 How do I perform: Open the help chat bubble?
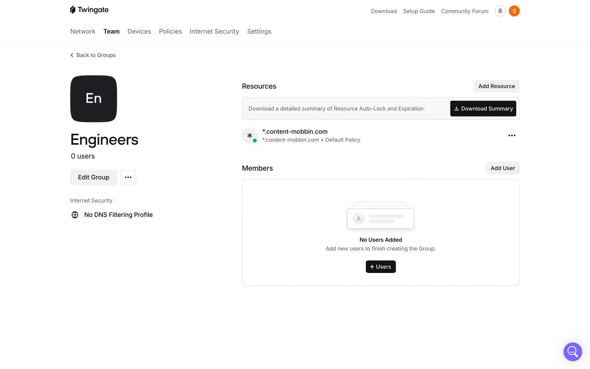coord(572,351)
